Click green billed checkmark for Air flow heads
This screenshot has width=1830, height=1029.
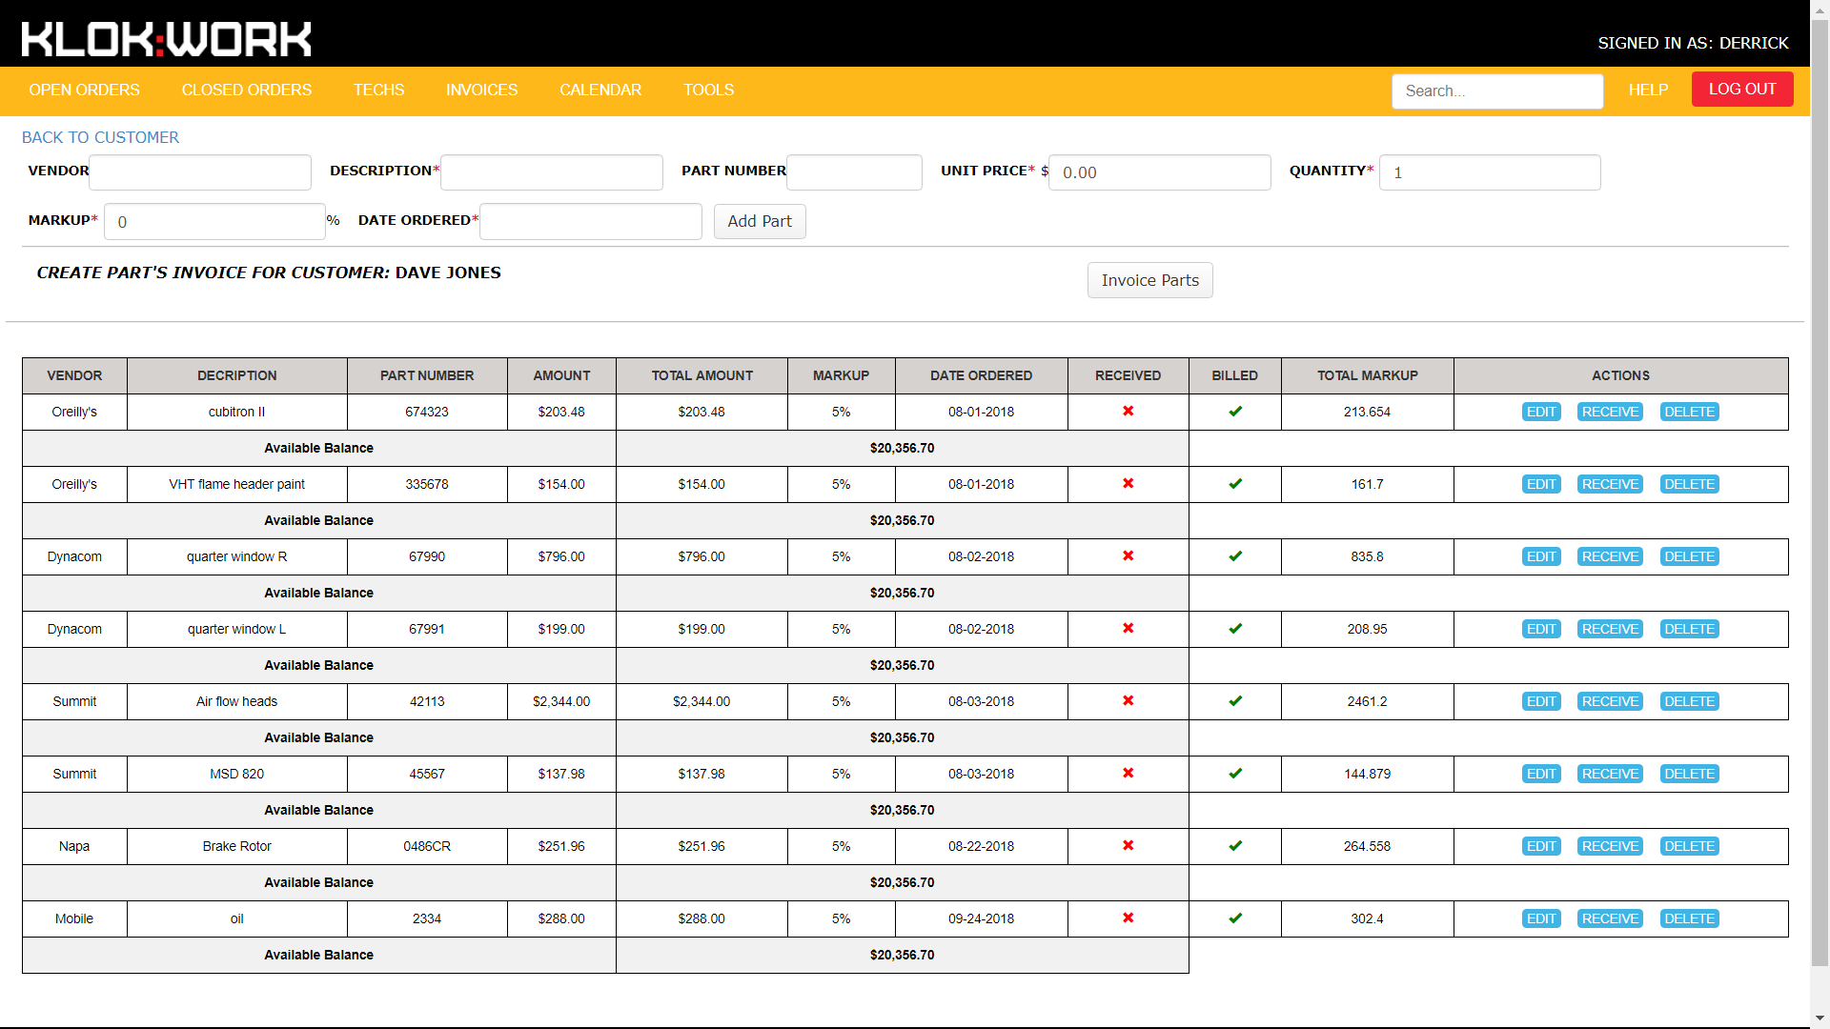pos(1234,701)
